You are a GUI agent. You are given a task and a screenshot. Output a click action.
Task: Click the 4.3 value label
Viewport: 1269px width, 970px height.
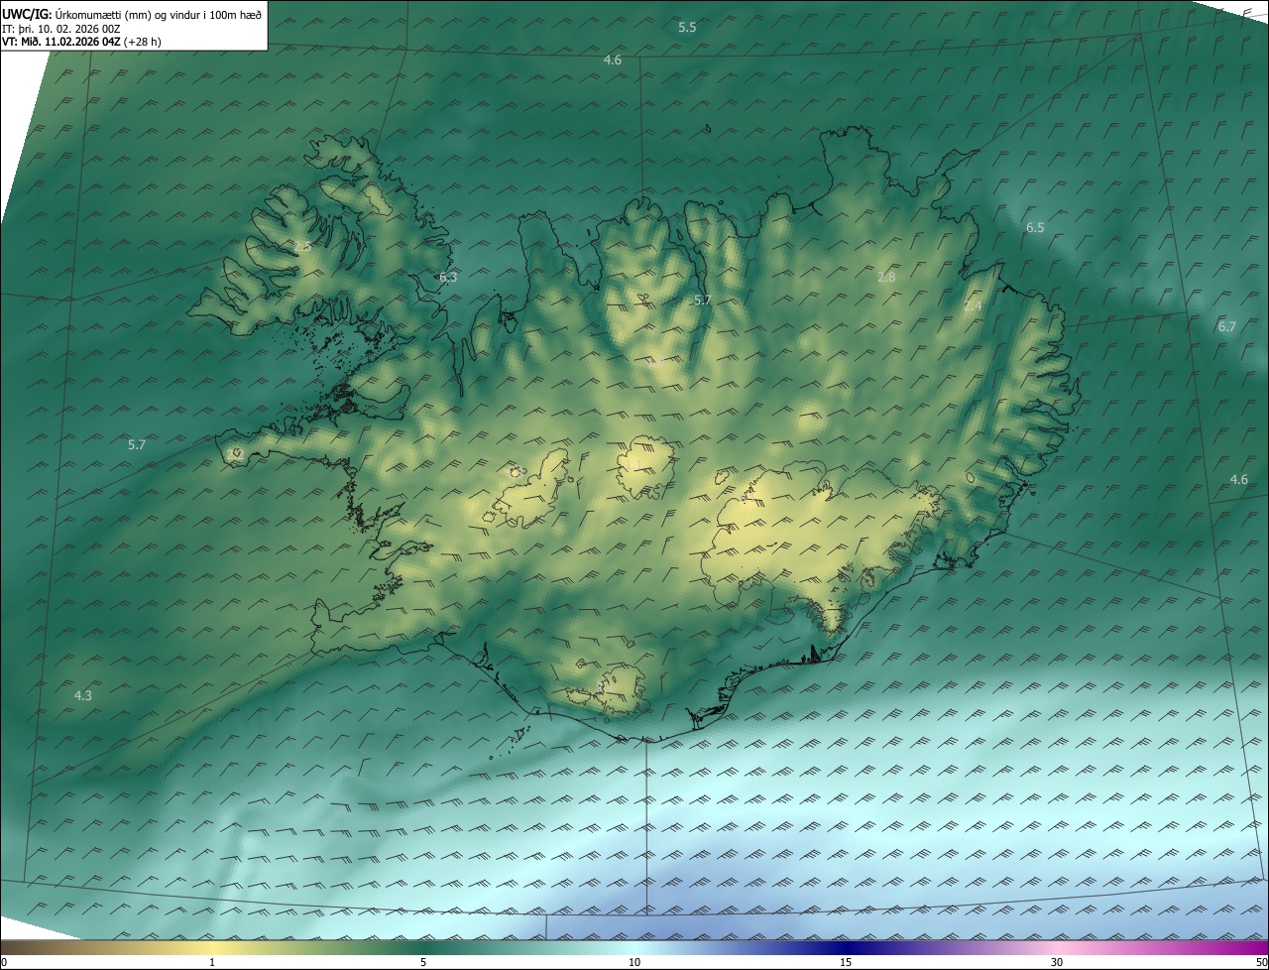click(83, 696)
